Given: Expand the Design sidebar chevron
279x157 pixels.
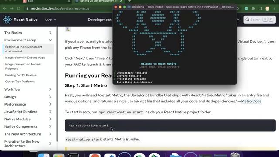Looking at the screenshot, I should (50, 97).
